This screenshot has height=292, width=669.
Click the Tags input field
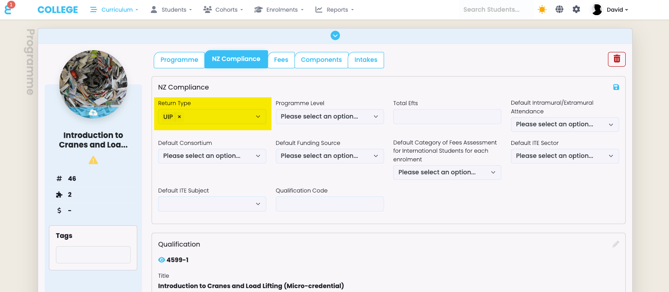coord(93,255)
